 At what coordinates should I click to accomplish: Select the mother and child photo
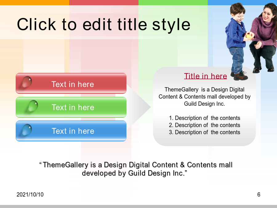coord(251,42)
